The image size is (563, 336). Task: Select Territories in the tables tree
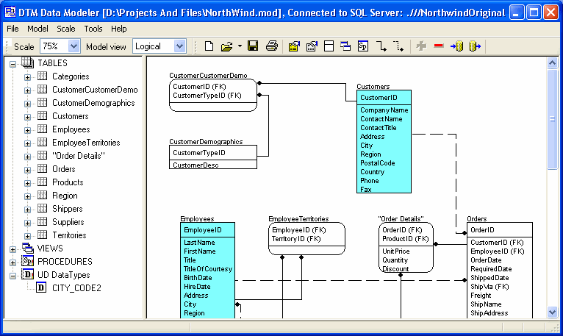coord(69,235)
